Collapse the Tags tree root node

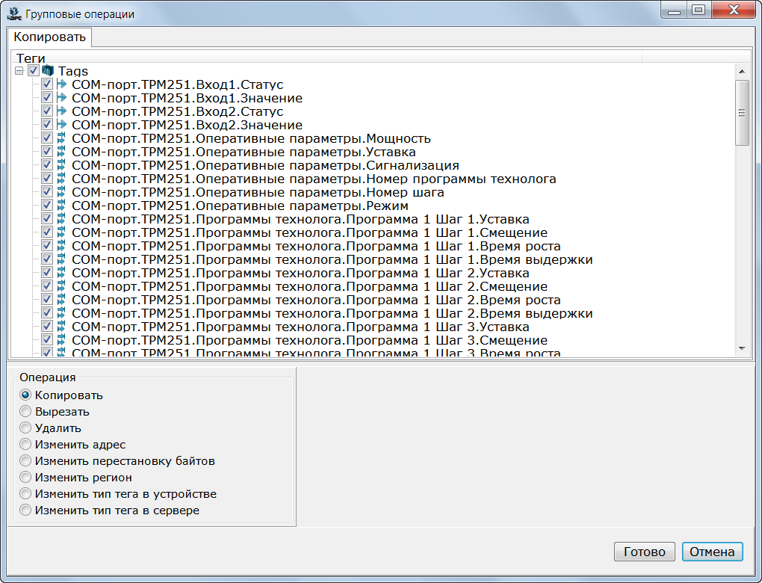19,71
